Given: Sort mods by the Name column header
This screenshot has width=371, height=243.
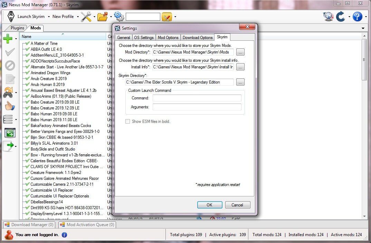Looking at the screenshot, I should [x=63, y=37].
